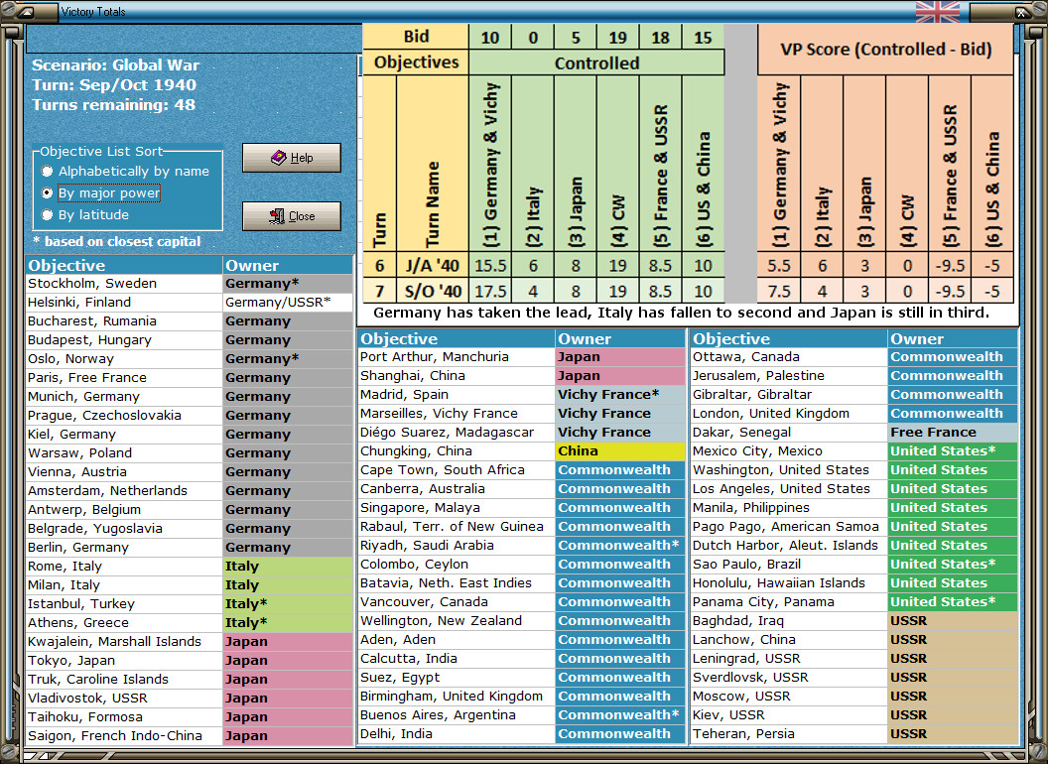This screenshot has height=764, width=1048.
Task: Click 'Moscow, USSR' objective row
Action: coord(854,696)
